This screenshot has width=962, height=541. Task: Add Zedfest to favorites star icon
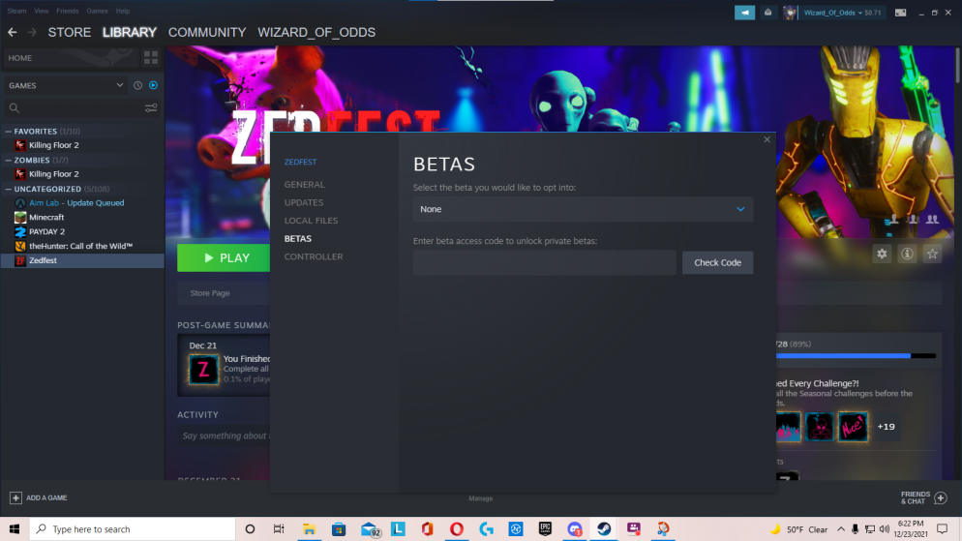point(932,254)
